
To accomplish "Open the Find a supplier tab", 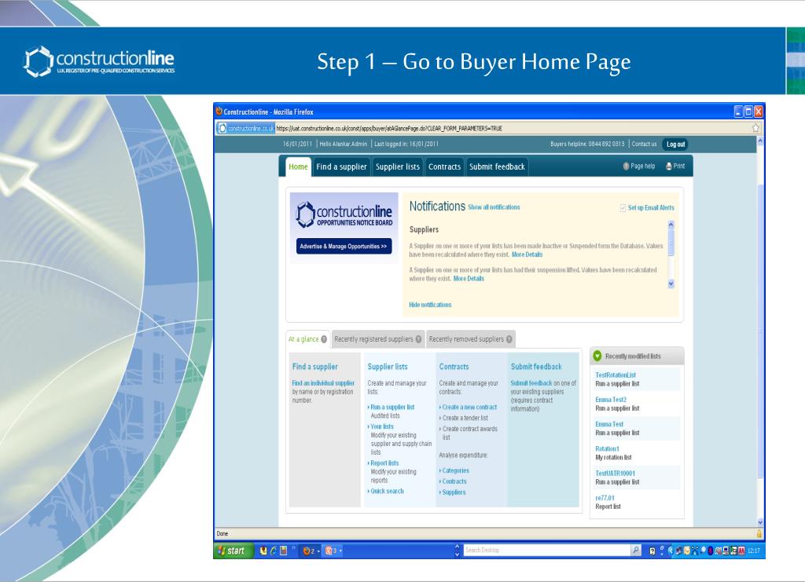I will pos(341,167).
